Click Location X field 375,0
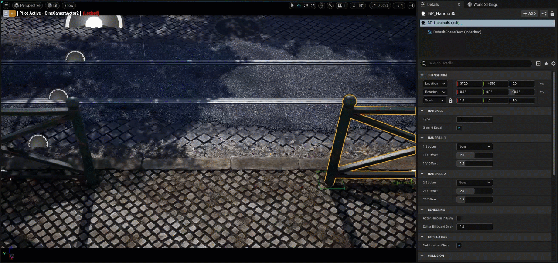Viewport: 558px width, 263px height. coord(470,83)
